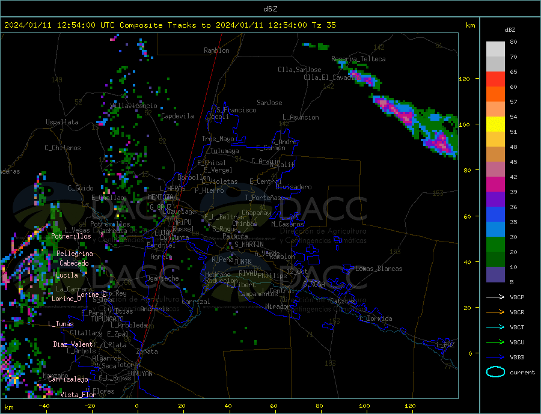541x414 pixels.
Task: Click the '39' legend value
Action: tap(513, 192)
